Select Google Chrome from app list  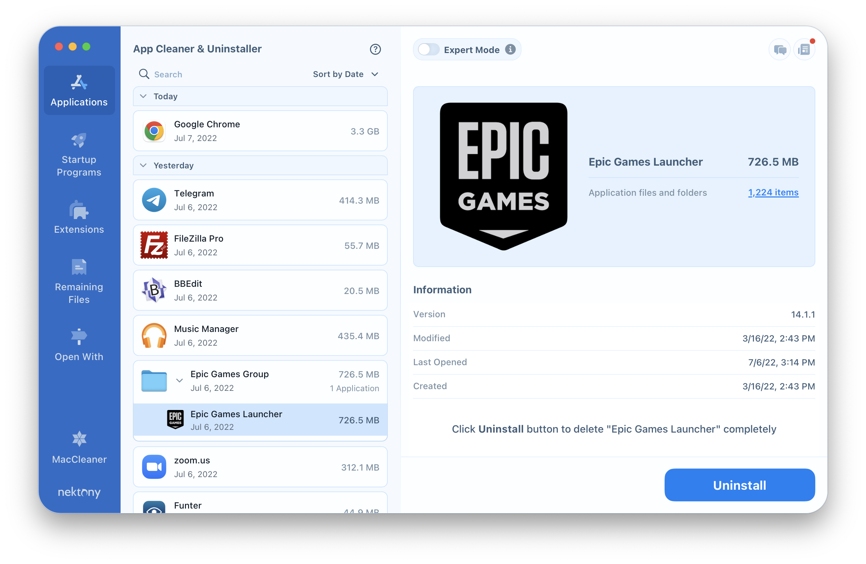[x=260, y=131]
